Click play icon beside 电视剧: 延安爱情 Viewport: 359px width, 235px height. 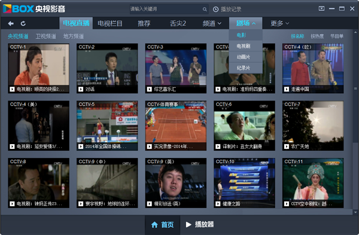[12, 147]
